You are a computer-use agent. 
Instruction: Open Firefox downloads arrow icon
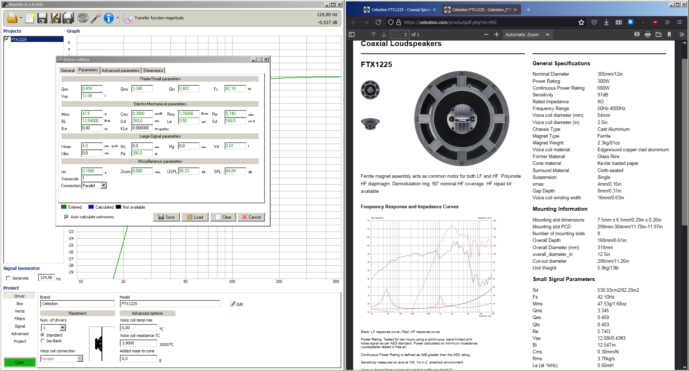[606, 22]
